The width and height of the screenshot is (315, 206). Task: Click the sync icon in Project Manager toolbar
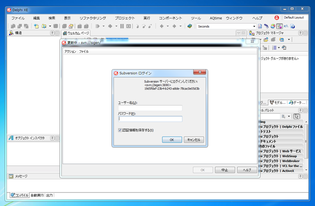point(284,48)
